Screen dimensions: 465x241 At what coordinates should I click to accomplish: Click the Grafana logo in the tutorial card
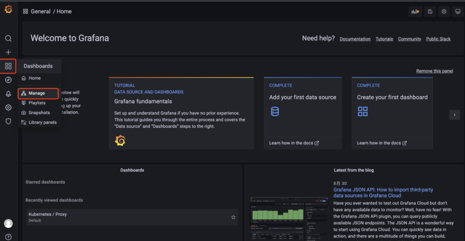120,141
